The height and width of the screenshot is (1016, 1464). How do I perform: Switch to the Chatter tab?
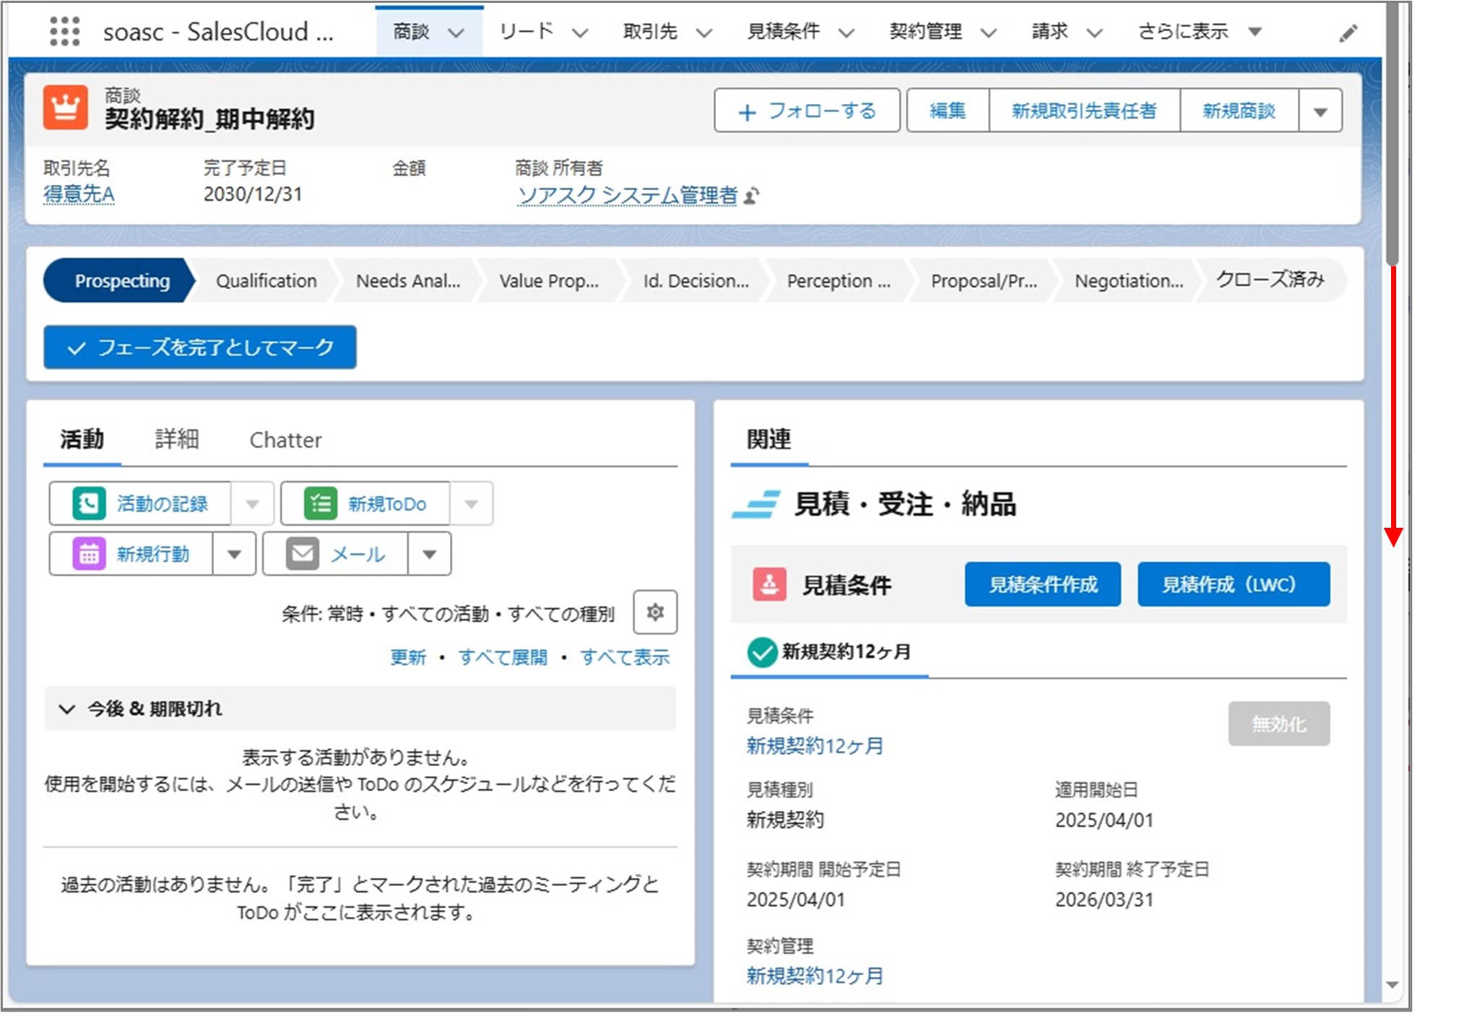(x=285, y=440)
